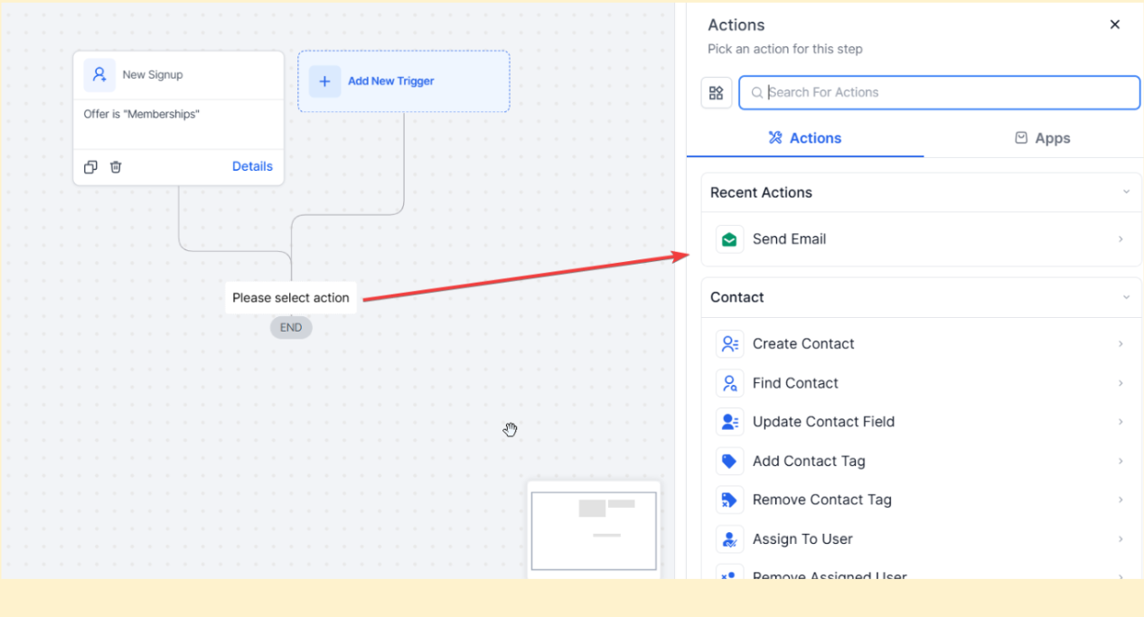Collapse the Contact section chevron
Image resolution: width=1144 pixels, height=617 pixels.
pos(1126,297)
